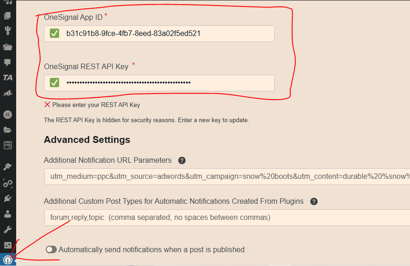The height and width of the screenshot is (266, 410).
Task: Open the TA ThirstyAffiliates sidebar icon
Action: [7, 77]
